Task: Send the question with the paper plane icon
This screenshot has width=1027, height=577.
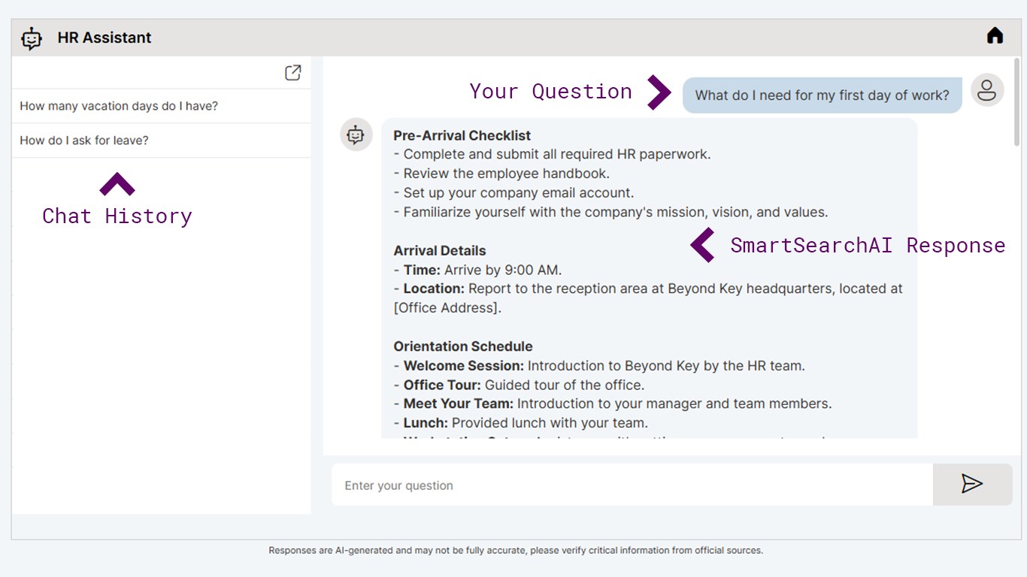Action: (x=972, y=484)
